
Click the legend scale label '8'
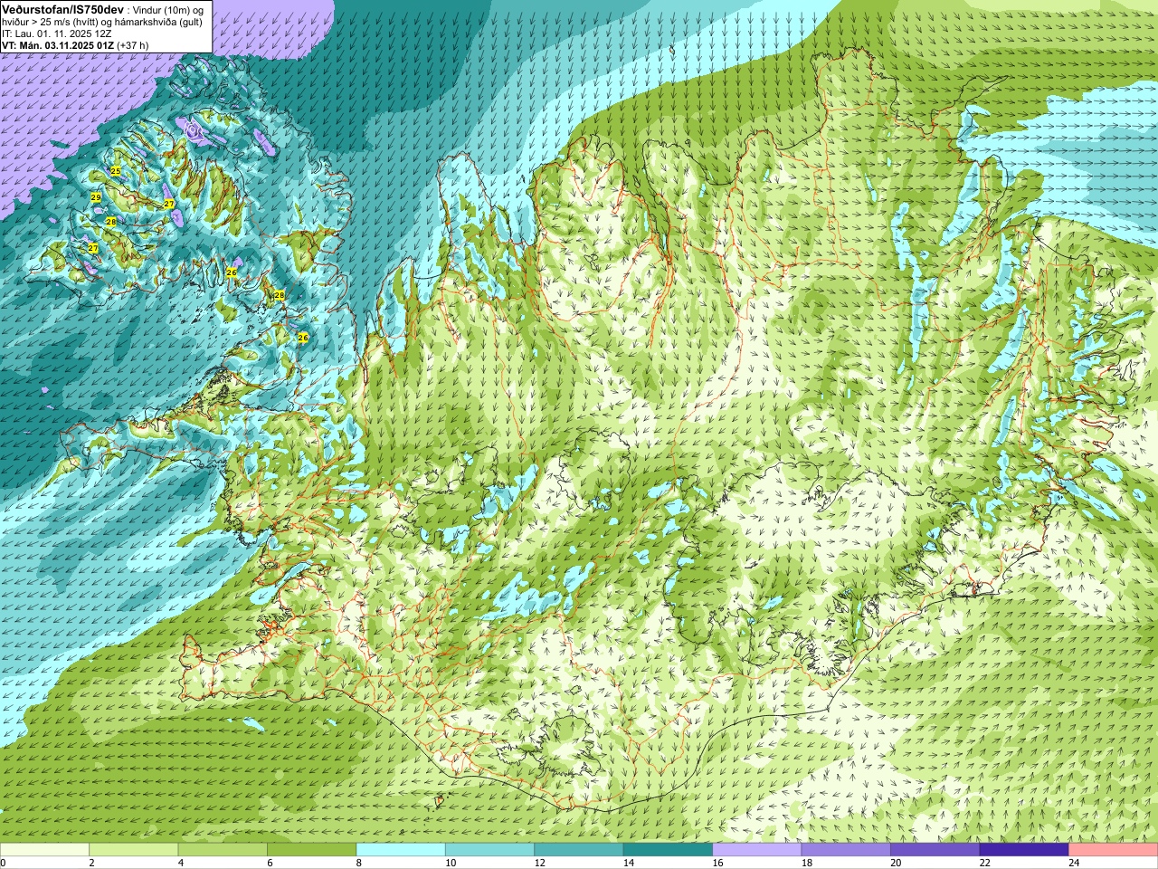[x=359, y=863]
